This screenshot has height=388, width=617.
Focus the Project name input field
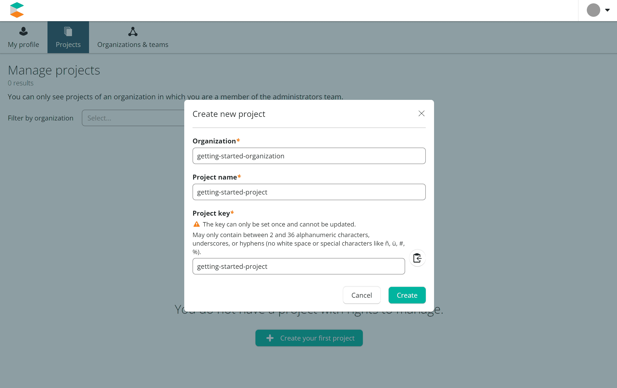309,192
